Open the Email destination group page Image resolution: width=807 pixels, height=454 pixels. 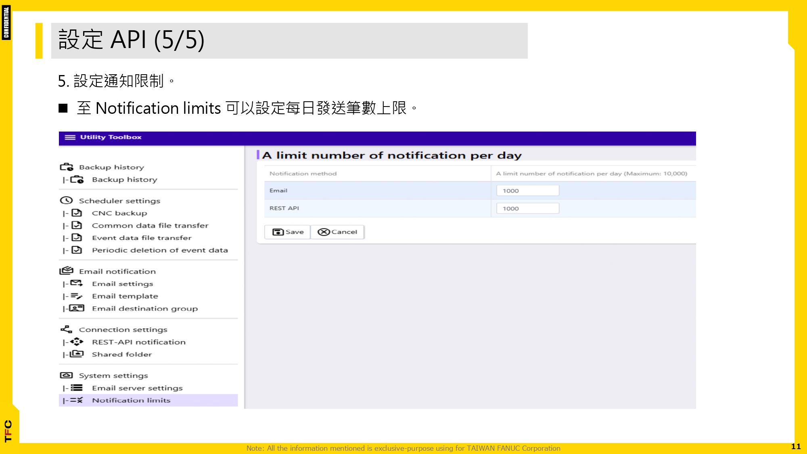[77, 308]
